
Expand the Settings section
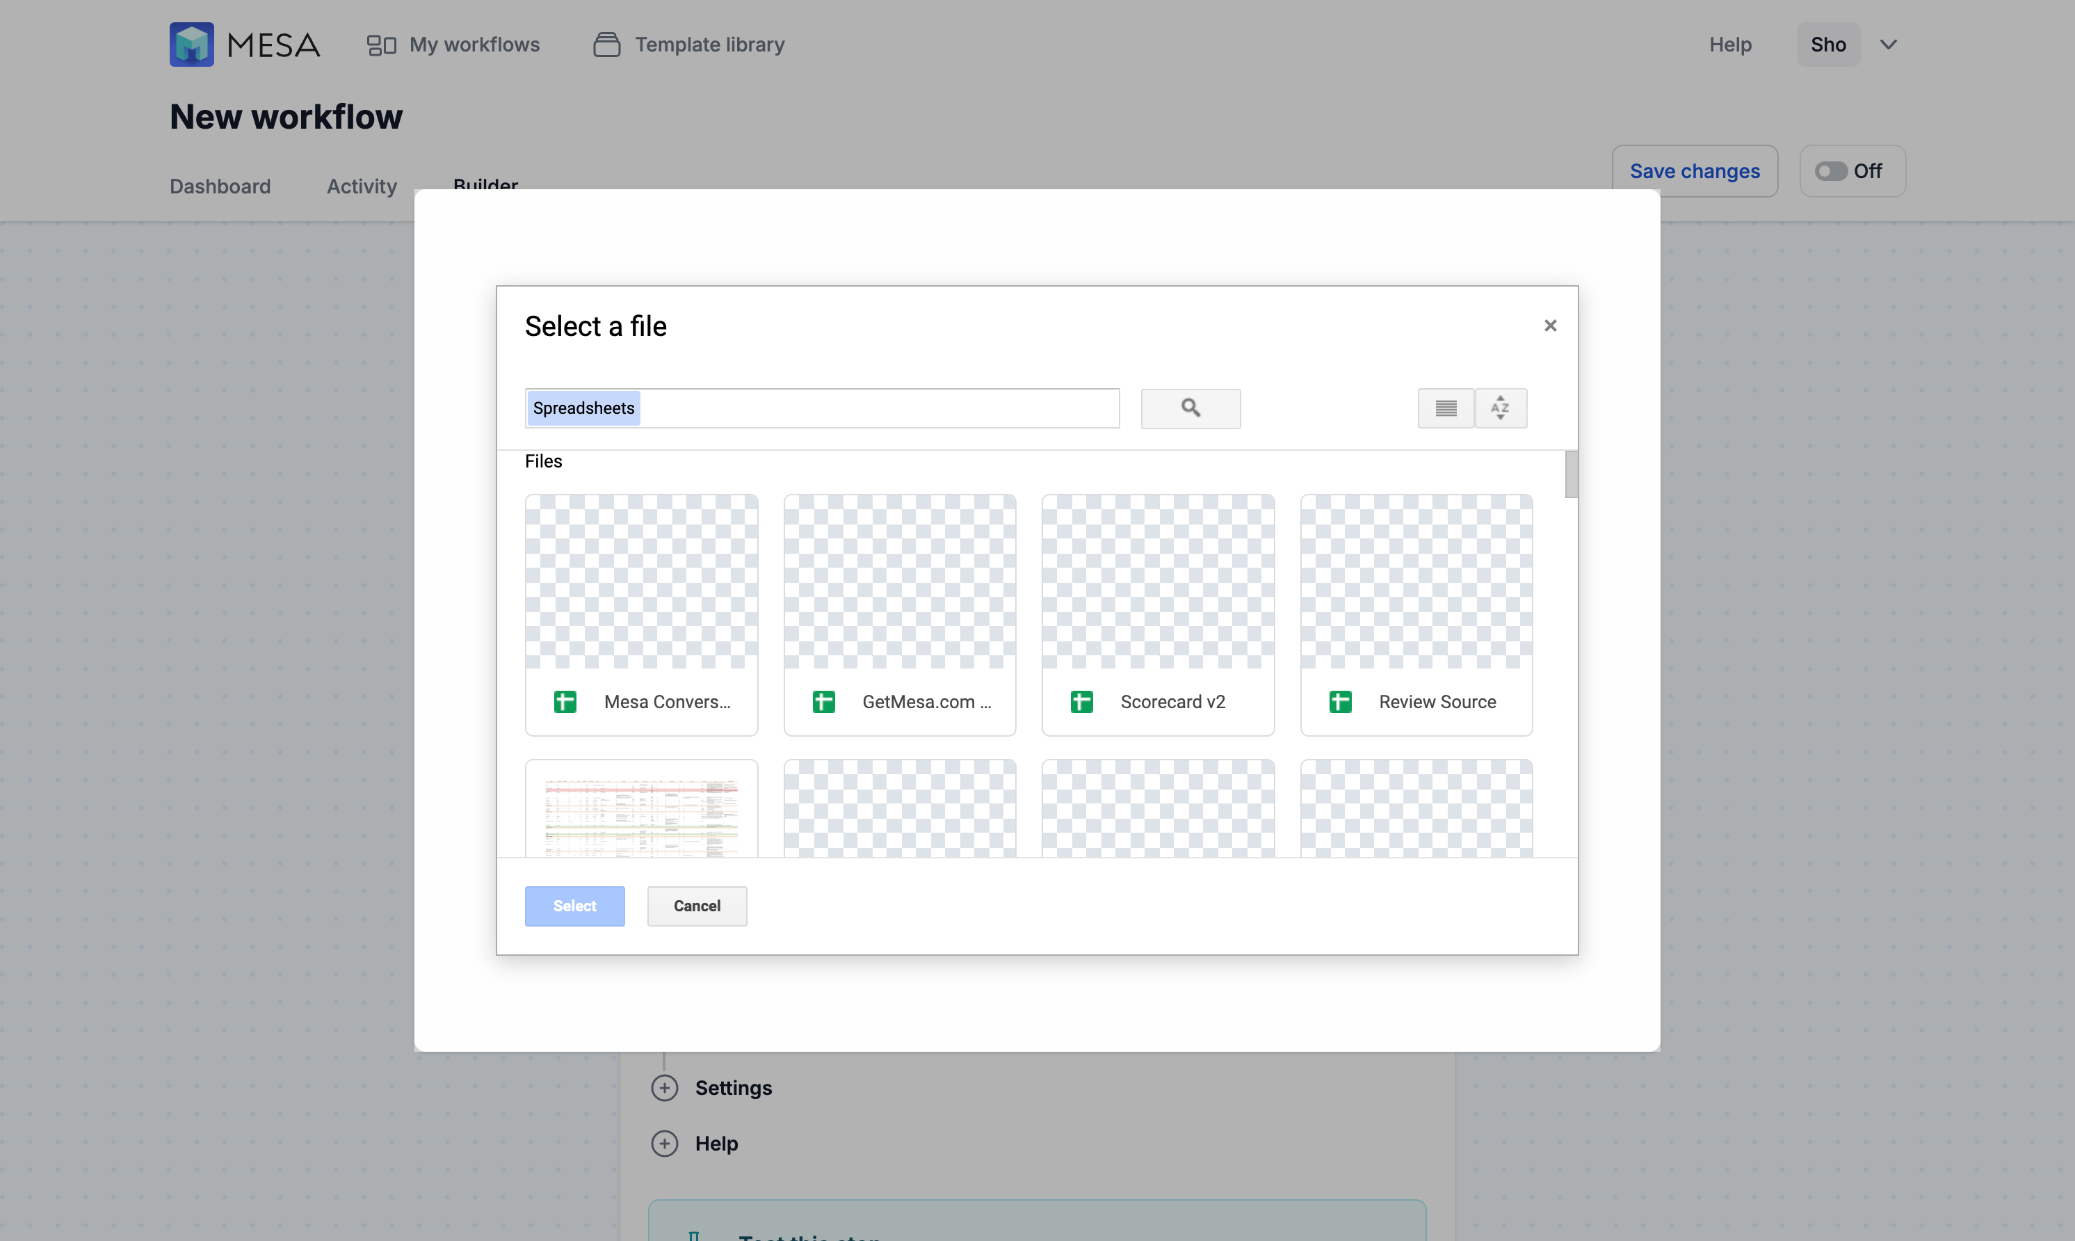point(711,1087)
